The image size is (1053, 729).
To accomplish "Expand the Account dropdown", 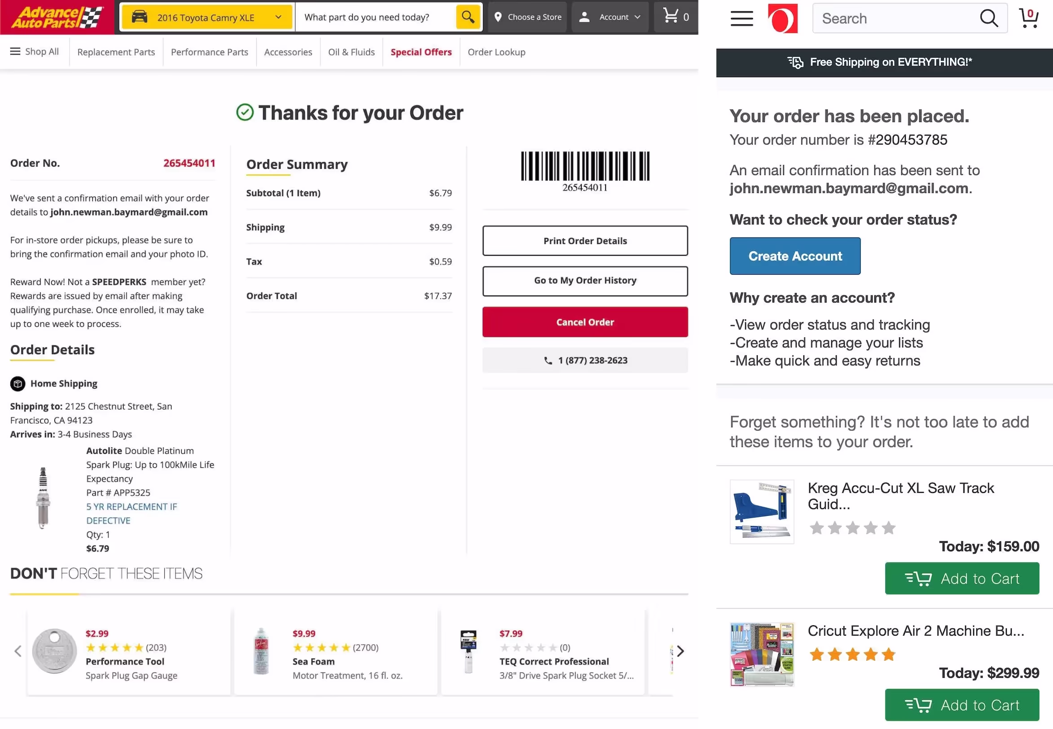I will coord(610,18).
